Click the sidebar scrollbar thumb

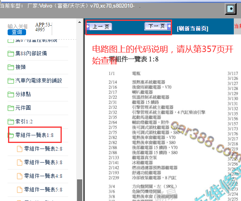(79, 190)
